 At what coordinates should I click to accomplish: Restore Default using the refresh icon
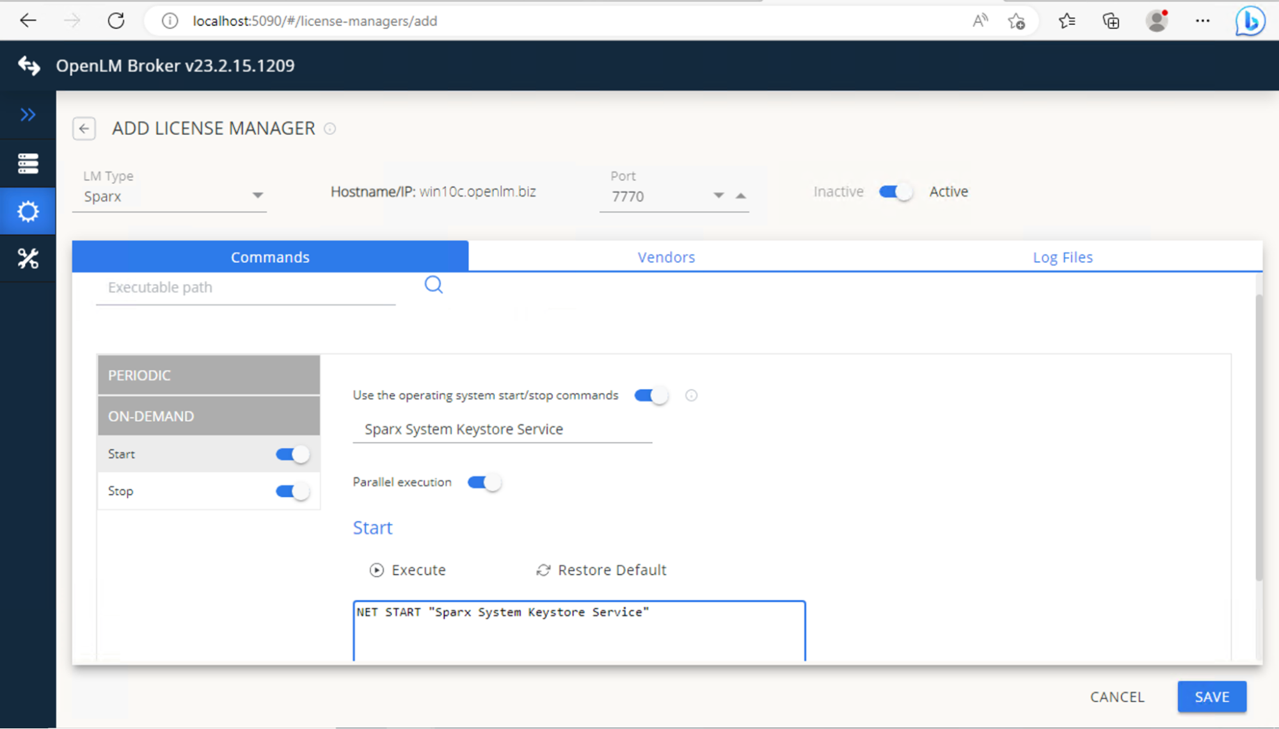point(543,570)
